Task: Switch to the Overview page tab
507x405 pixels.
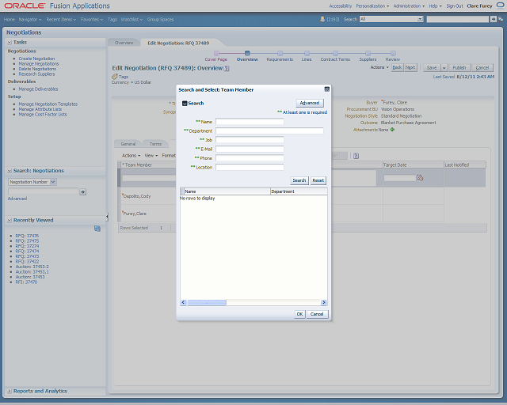Action: click(124, 43)
